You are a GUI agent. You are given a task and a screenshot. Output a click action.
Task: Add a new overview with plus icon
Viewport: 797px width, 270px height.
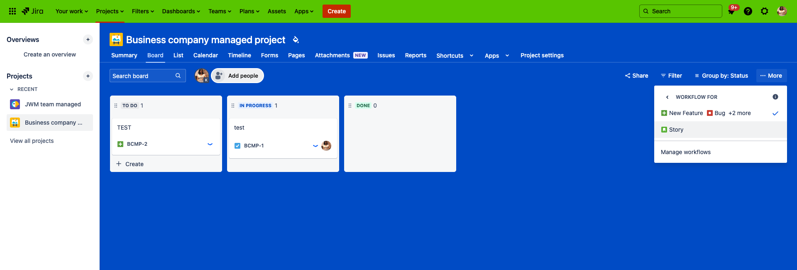pos(88,39)
